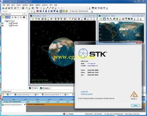Screen dimensions: 147x116
Task: Click the cut icon in Object Browser
Action: (x=12, y=17)
